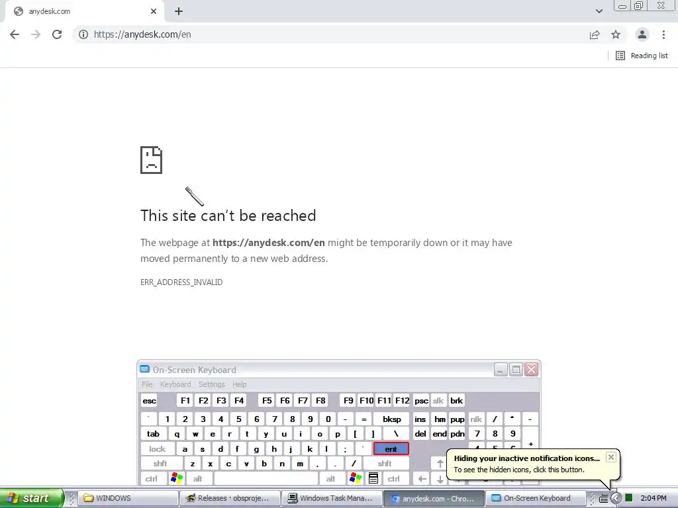Click the brk key on On-Screen Keyboard
This screenshot has width=678, height=508.
coord(457,401)
